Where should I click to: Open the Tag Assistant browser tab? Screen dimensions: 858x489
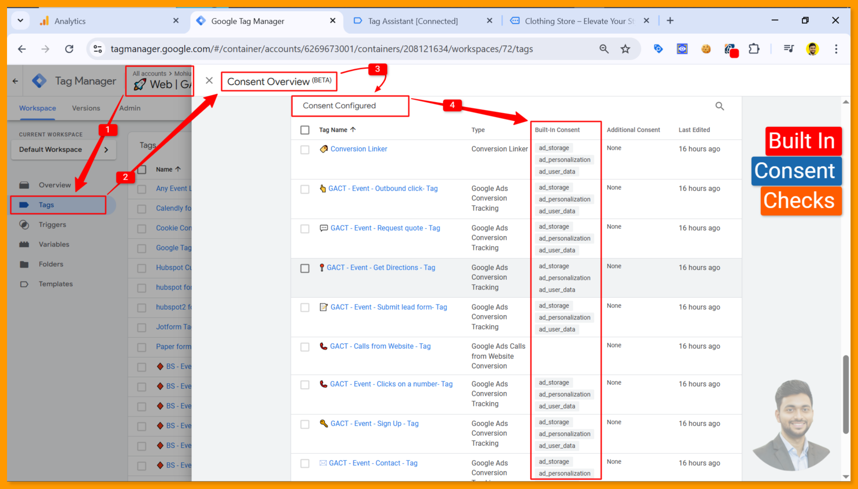pyautogui.click(x=412, y=21)
